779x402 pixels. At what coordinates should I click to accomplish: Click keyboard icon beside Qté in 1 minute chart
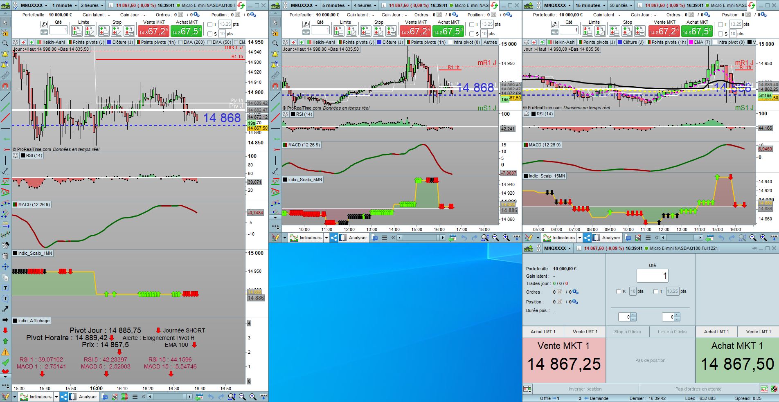tap(44, 32)
